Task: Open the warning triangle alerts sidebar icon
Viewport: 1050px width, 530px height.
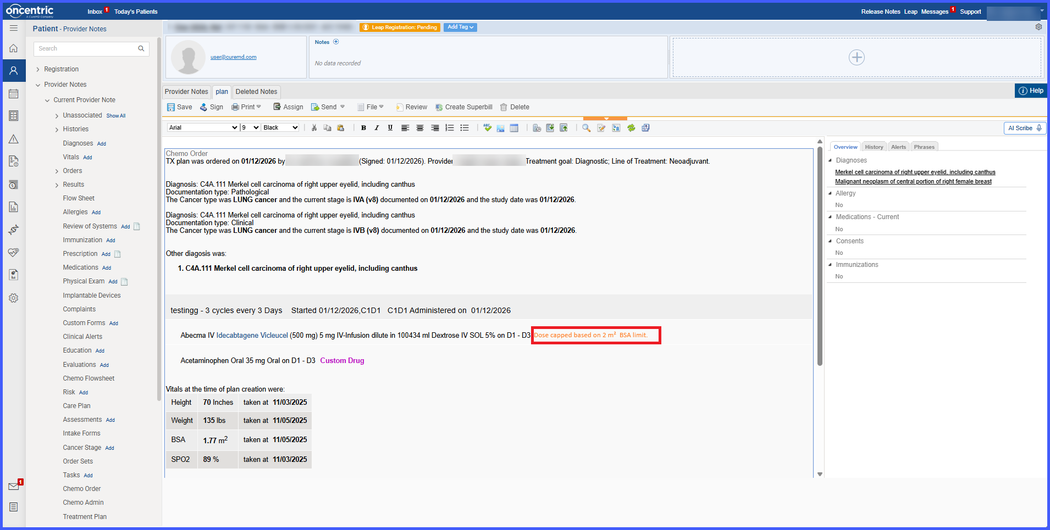Action: 14,139
